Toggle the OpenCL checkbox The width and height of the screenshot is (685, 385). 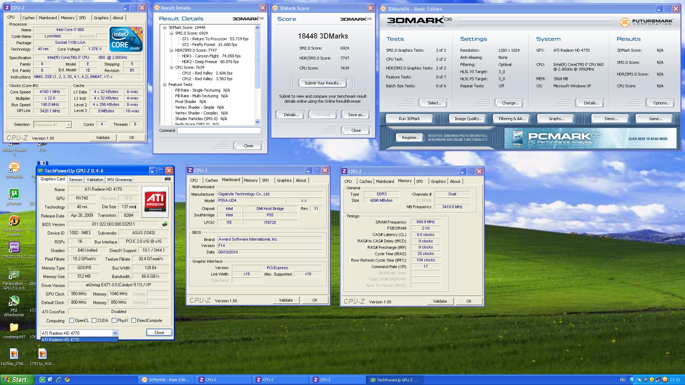pyautogui.click(x=71, y=320)
